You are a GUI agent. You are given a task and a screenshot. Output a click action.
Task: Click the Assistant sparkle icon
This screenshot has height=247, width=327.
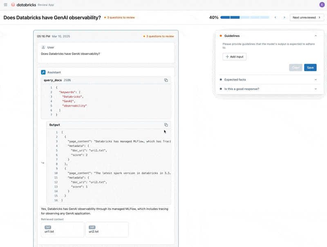point(43,72)
